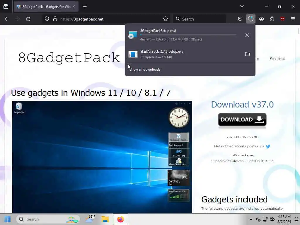Show hidden system tray icons
300x225 pixels.
tap(251, 219)
